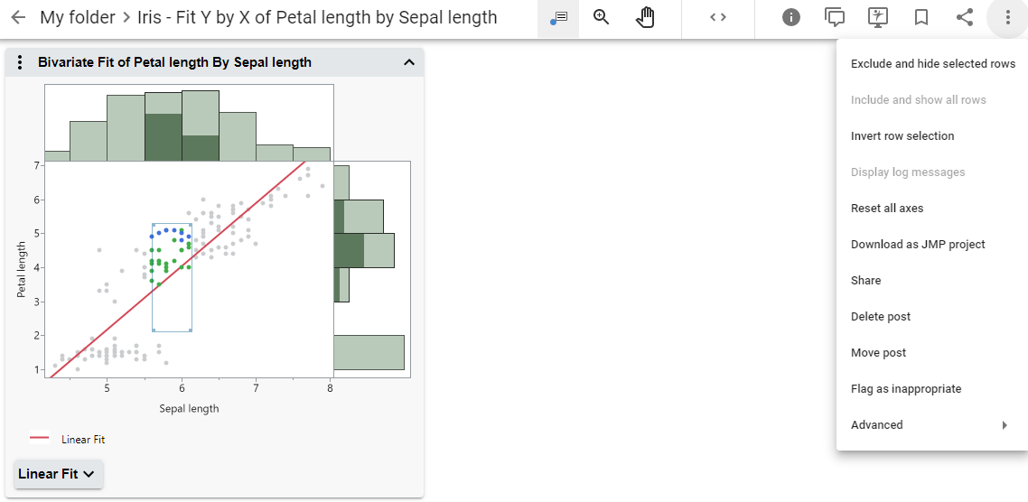The height and width of the screenshot is (502, 1028).
Task: Select the hand pan tool
Action: pos(645,17)
